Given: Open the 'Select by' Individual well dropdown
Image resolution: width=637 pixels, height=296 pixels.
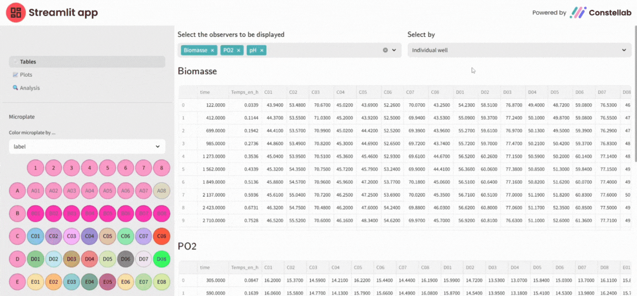Looking at the screenshot, I should tap(519, 50).
